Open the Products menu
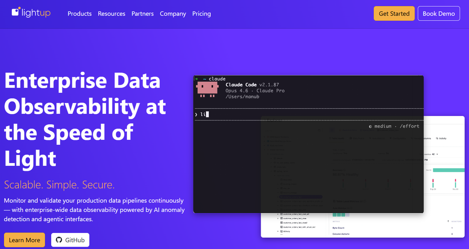469x249 pixels. point(80,14)
